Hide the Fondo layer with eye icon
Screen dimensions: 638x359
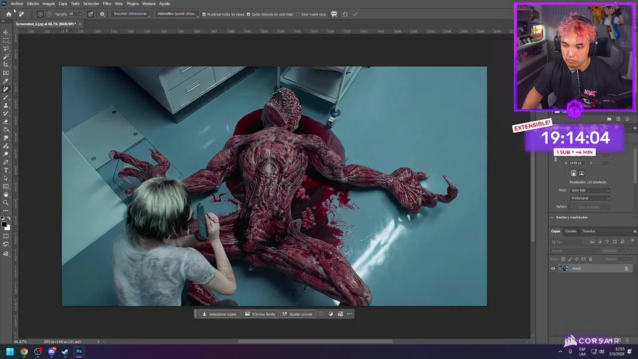(x=553, y=268)
